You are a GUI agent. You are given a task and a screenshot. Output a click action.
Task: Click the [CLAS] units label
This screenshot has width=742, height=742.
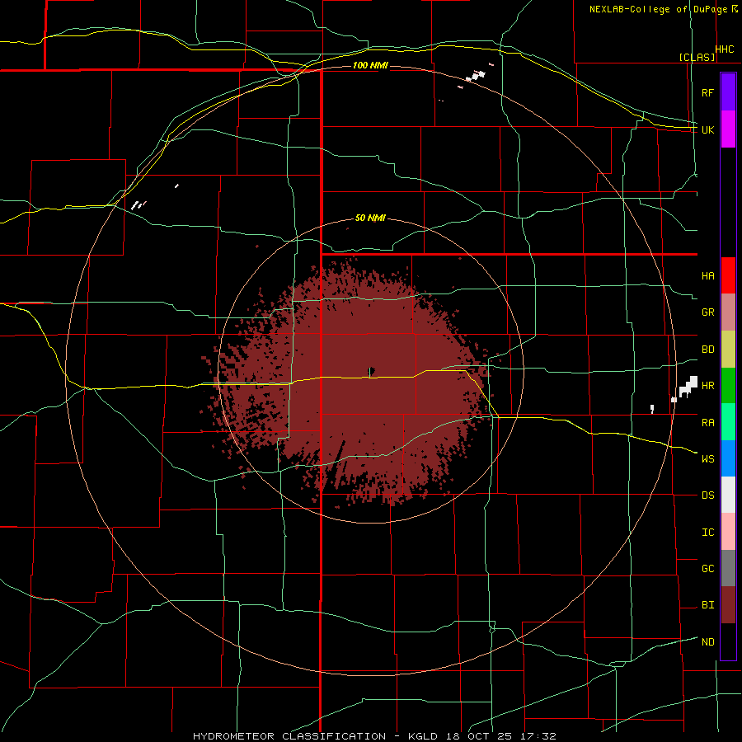pyautogui.click(x=697, y=57)
